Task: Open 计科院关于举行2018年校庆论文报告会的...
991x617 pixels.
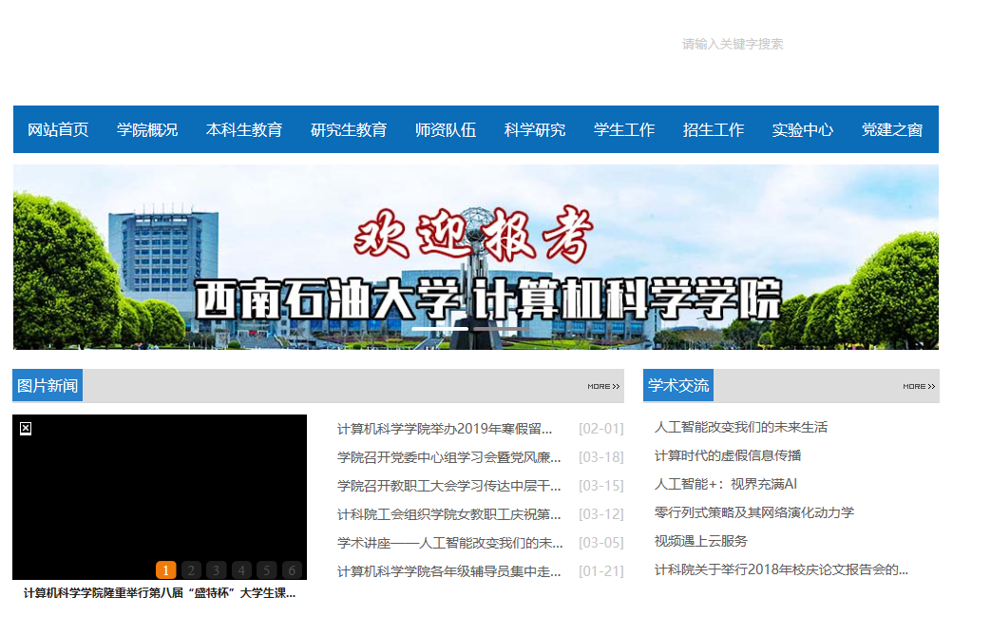Action: click(781, 569)
